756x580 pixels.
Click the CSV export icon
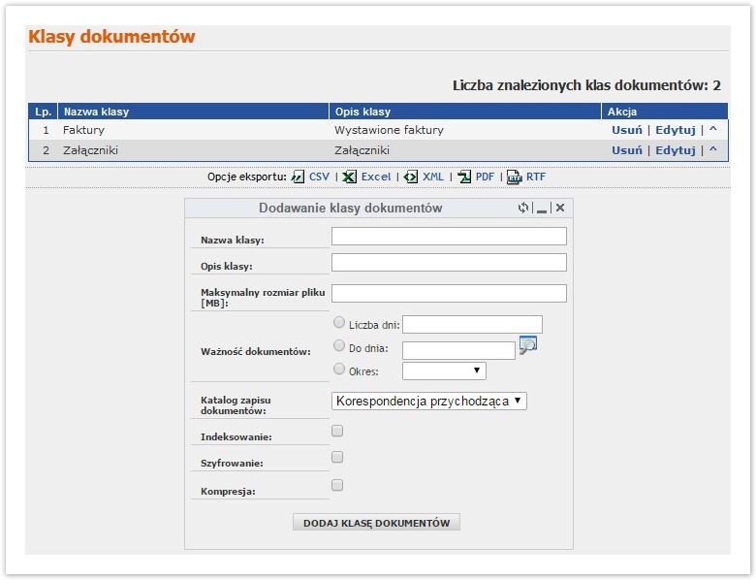pyautogui.click(x=299, y=177)
